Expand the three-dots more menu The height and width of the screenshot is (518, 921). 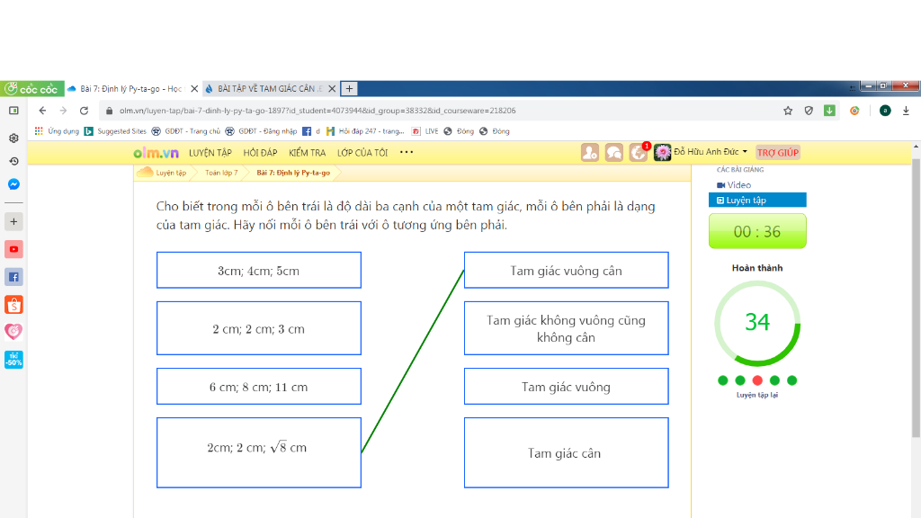pyautogui.click(x=407, y=152)
